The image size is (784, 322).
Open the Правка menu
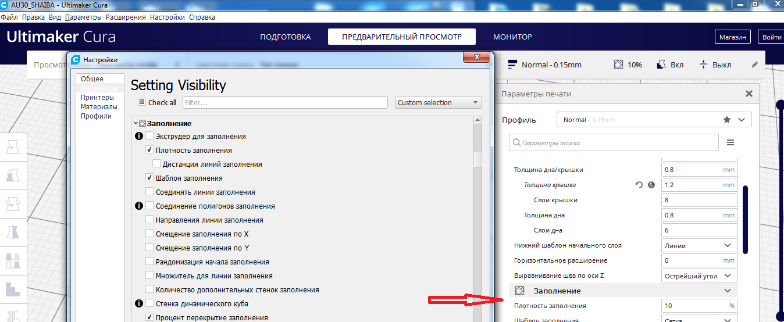tap(33, 17)
